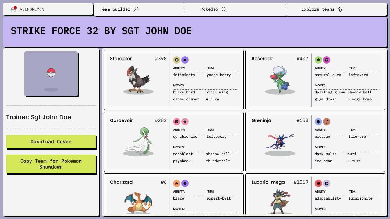
Task: Click Staraptor's flying type icon
Action: 185,60
